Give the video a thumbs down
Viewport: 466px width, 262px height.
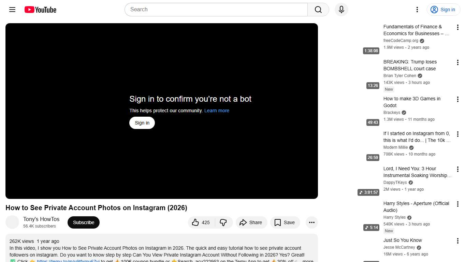point(223,222)
